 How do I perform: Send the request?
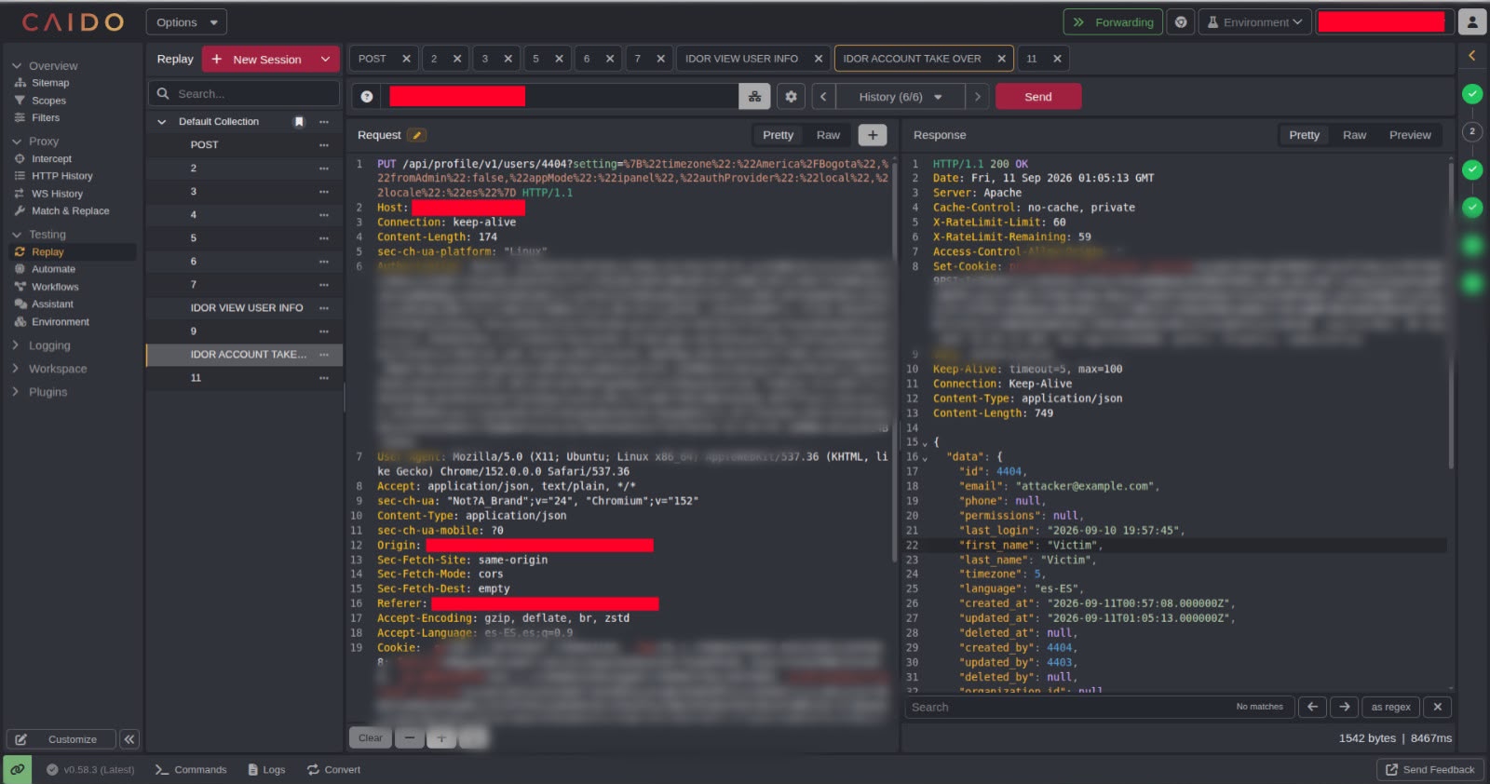(x=1038, y=97)
